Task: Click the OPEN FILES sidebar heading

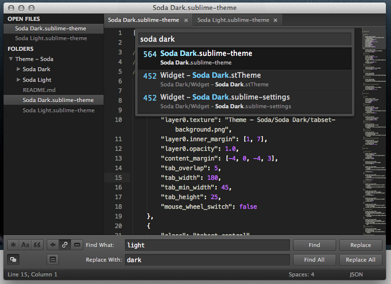Action: 24,19
